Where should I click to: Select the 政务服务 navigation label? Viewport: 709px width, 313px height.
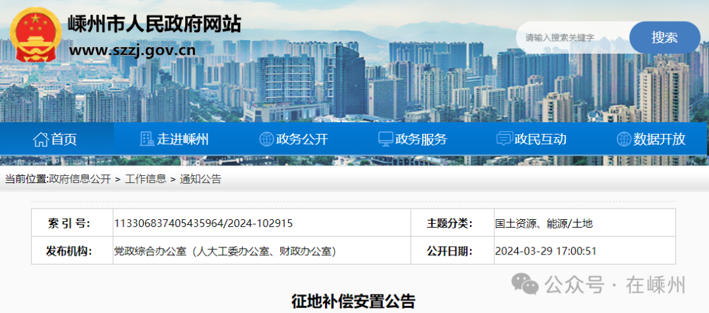click(x=421, y=139)
